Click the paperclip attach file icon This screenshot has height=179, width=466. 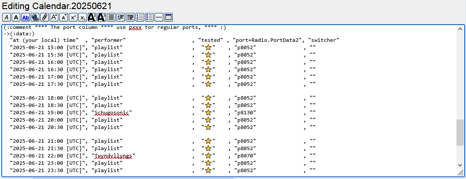click(x=44, y=17)
